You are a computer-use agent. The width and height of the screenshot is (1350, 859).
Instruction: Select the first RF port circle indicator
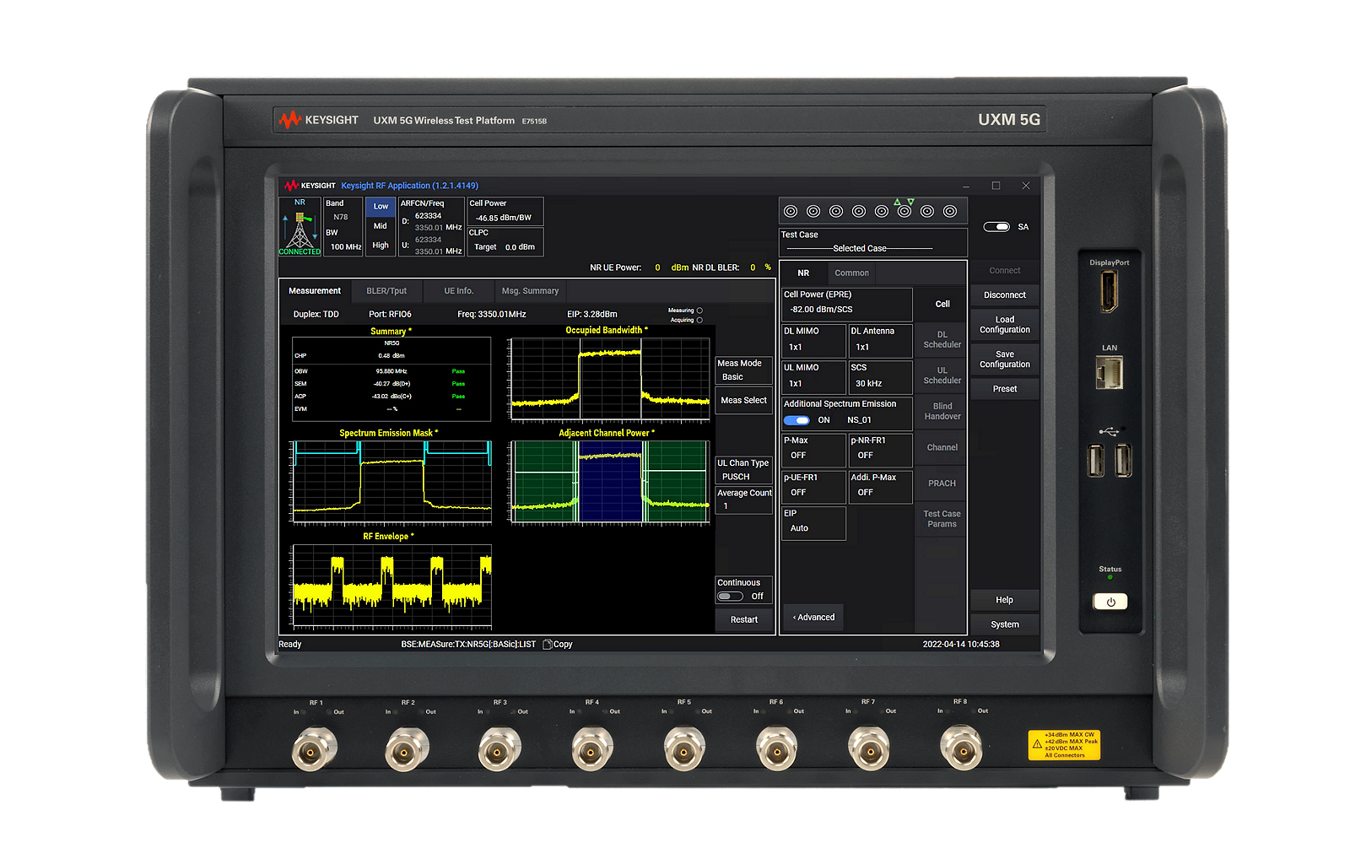click(x=791, y=211)
